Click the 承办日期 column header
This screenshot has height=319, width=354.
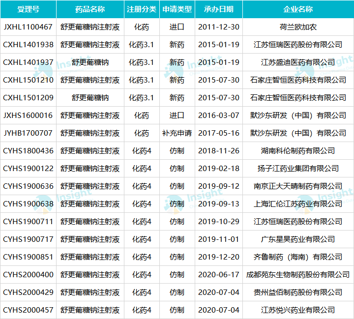(218, 9)
